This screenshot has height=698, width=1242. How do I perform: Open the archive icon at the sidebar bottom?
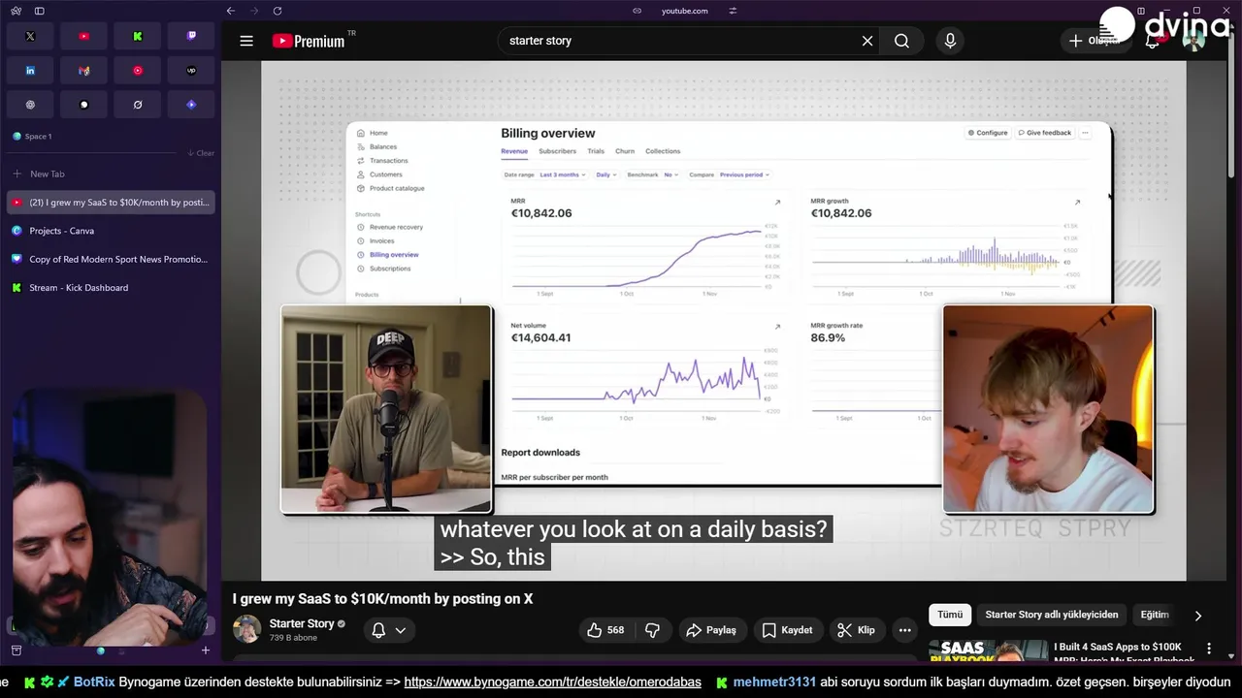[16, 650]
